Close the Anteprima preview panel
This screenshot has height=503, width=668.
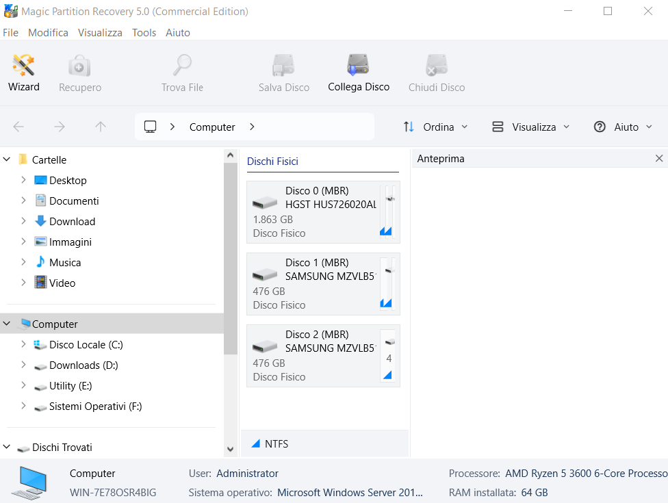tap(659, 159)
